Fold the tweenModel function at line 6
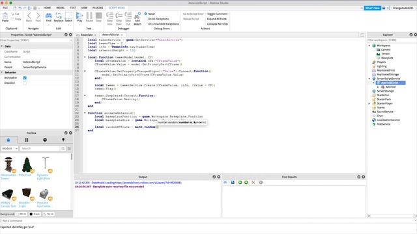This screenshot has height=234, width=417. 85,57
